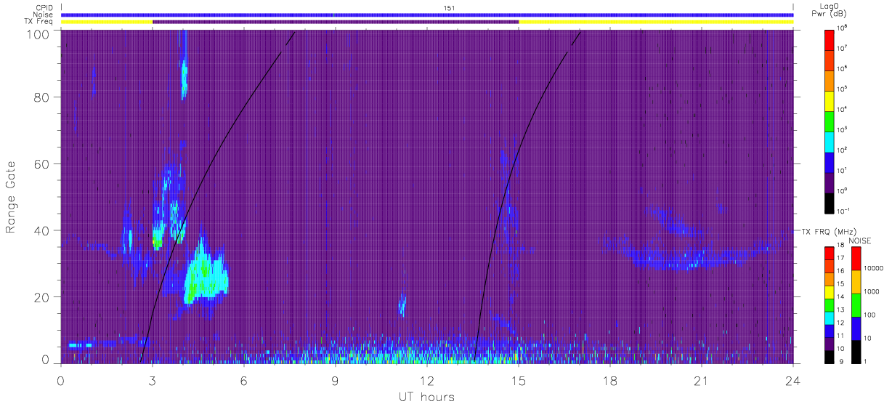Click UT hours tick label 3
Image resolution: width=892 pixels, height=412 pixels.
pos(153,380)
